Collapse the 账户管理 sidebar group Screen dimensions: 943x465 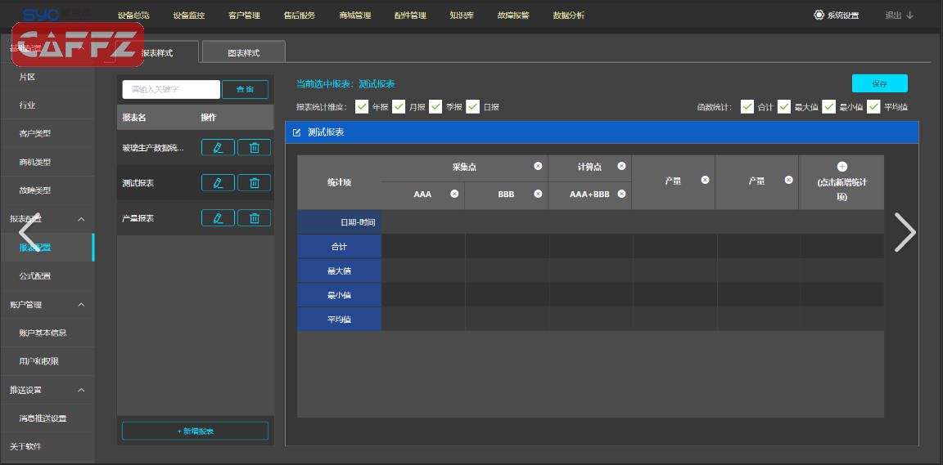[x=81, y=305]
